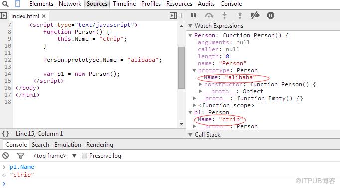Toggle pause on exceptions icon

[x=271, y=15]
